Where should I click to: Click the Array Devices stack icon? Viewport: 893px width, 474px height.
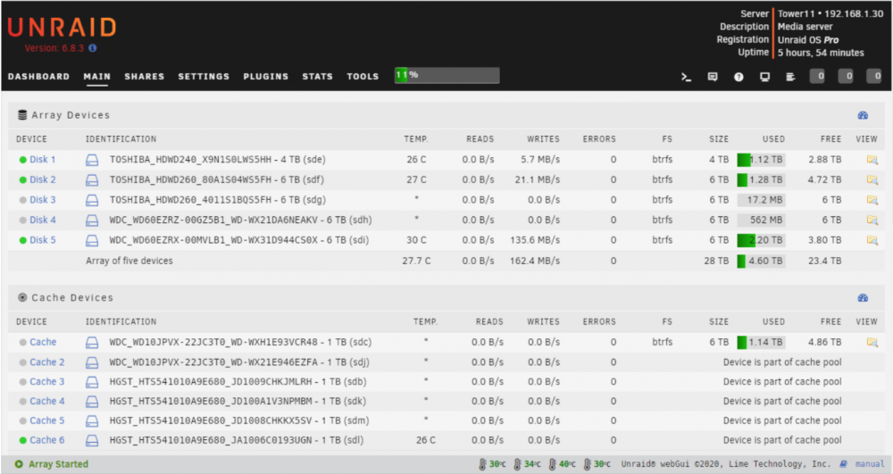[x=22, y=115]
